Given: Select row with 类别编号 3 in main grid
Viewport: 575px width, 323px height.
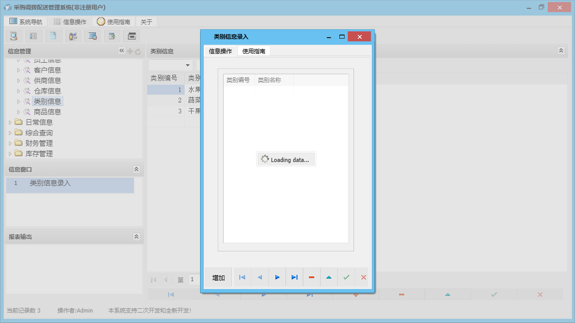Looking at the screenshot, I should pyautogui.click(x=174, y=111).
